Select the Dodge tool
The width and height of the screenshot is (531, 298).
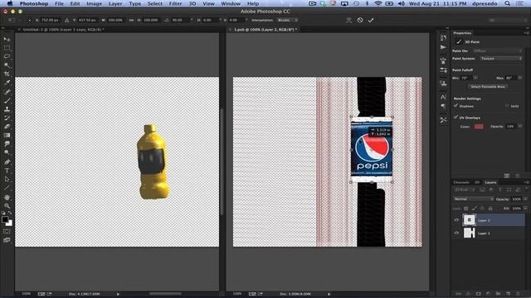7,152
